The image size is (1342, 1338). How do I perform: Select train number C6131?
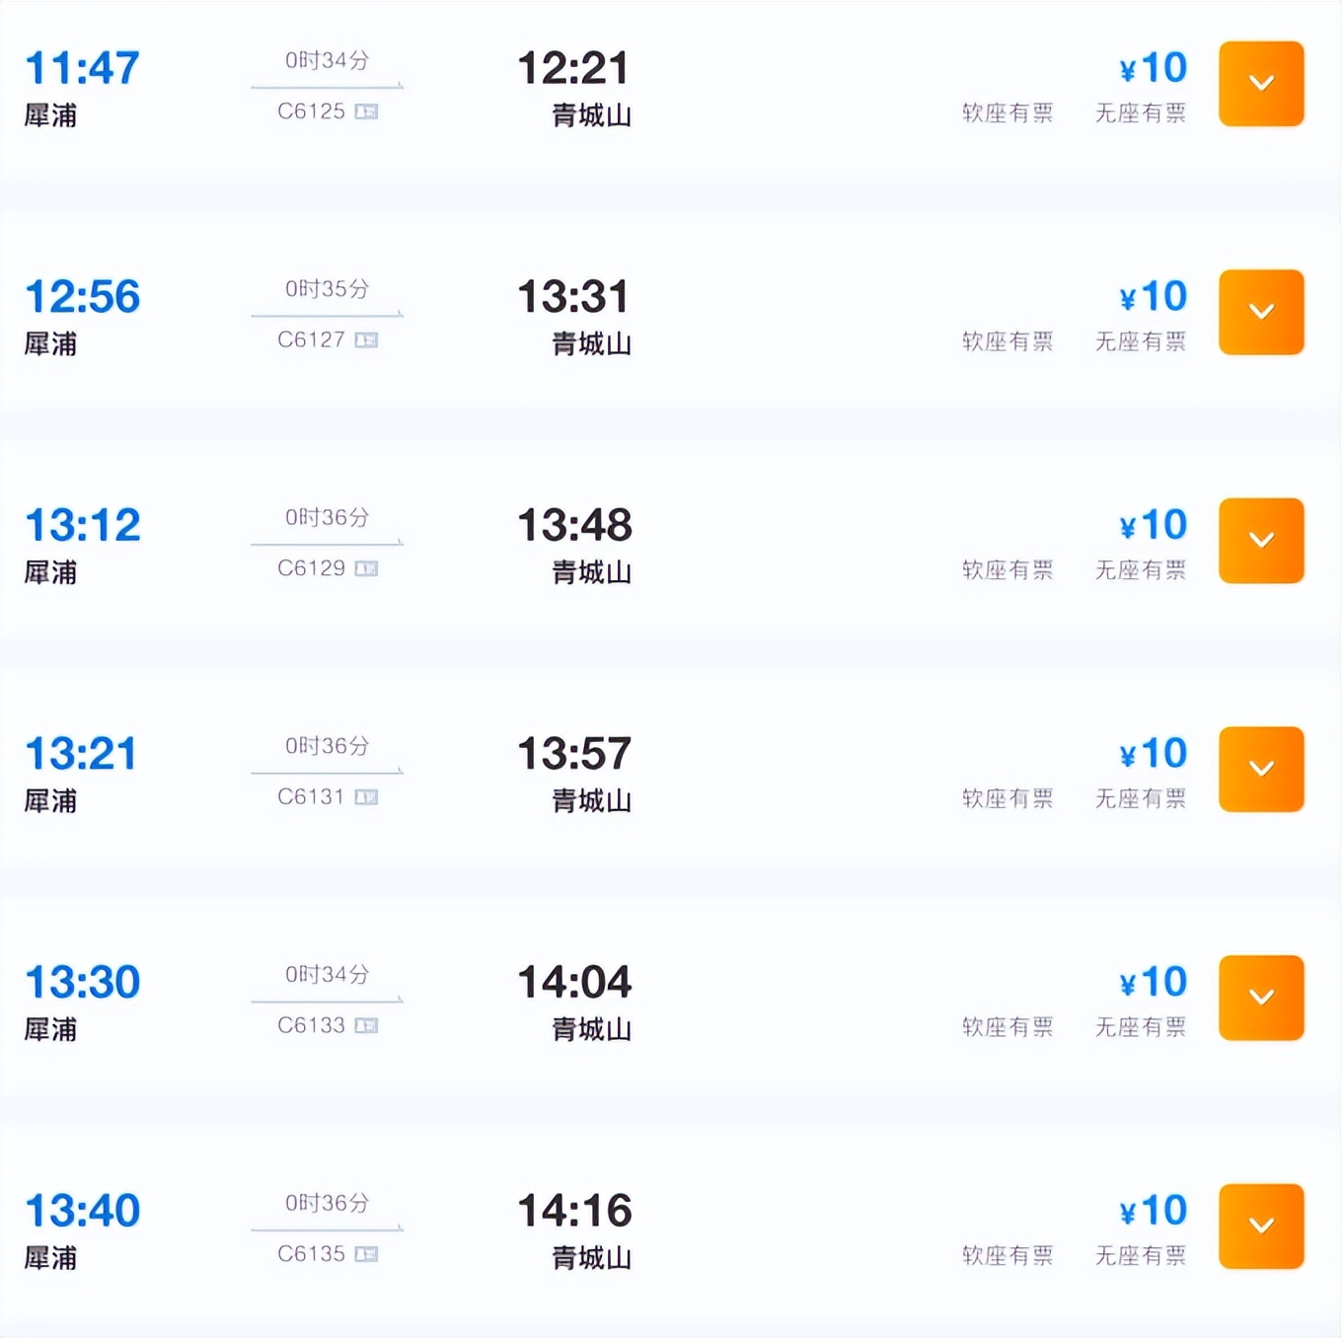click(x=311, y=797)
